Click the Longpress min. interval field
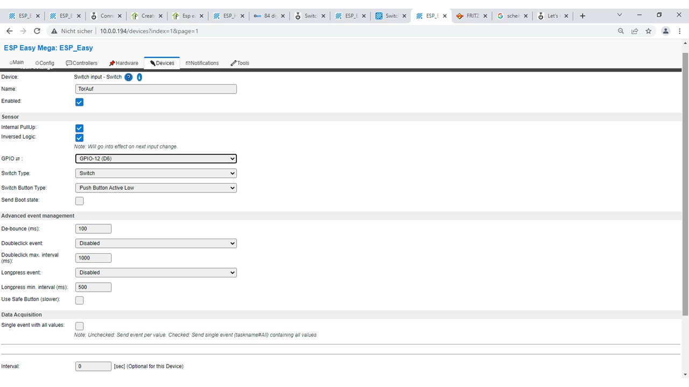The width and height of the screenshot is (689, 387). (x=93, y=287)
